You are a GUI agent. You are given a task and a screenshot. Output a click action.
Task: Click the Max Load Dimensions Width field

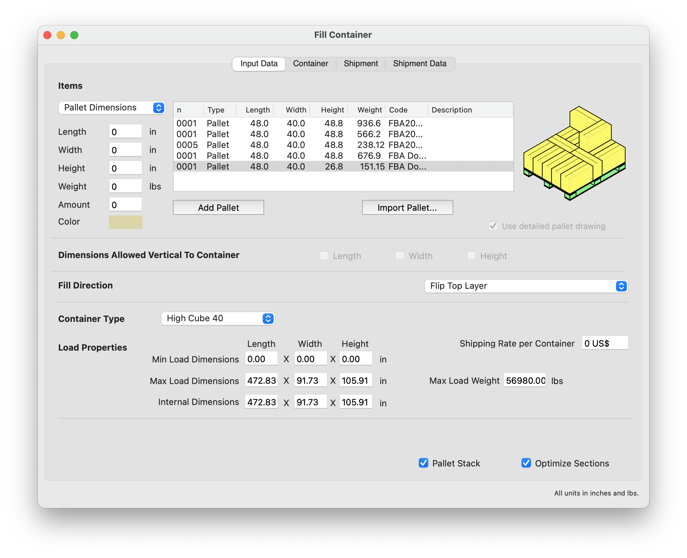pos(310,380)
